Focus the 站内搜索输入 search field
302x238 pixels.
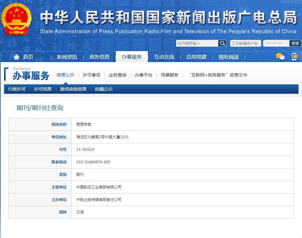point(197,43)
